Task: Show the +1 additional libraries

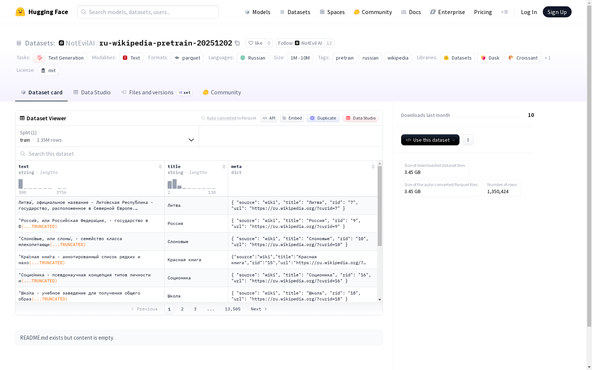Action: (x=548, y=58)
